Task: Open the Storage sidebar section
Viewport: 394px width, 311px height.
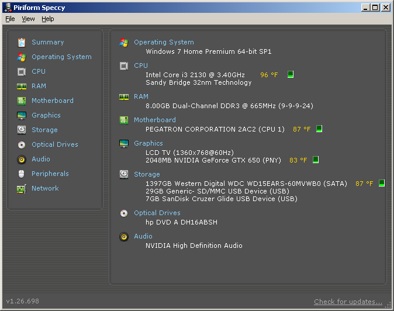Action: coord(44,130)
